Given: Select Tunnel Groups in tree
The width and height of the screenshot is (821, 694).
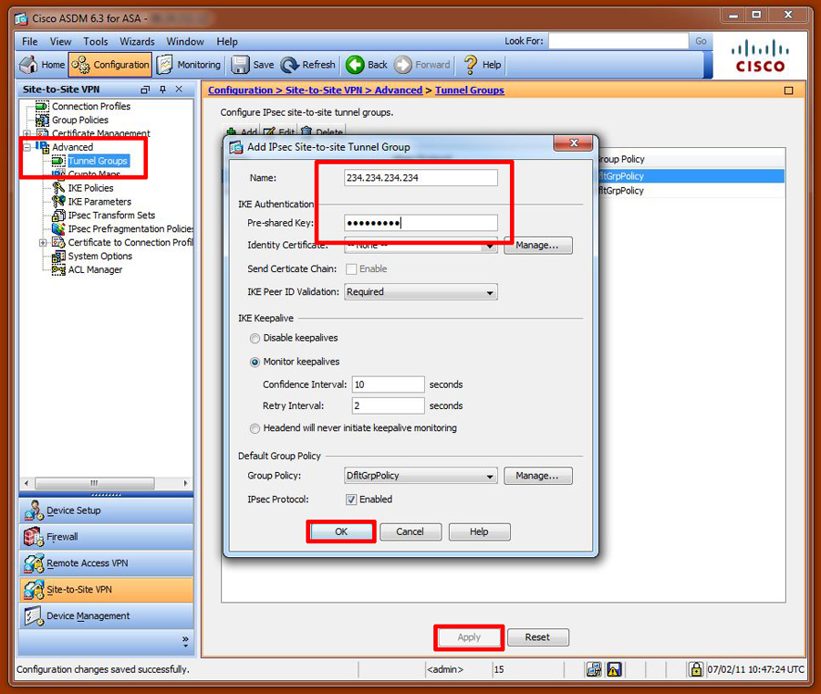Looking at the screenshot, I should point(98,161).
